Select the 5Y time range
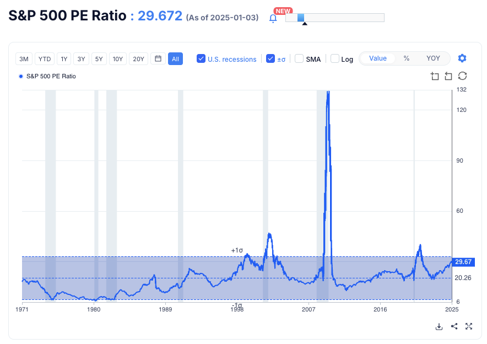Screen dimensions: 487x344 (x=99, y=59)
